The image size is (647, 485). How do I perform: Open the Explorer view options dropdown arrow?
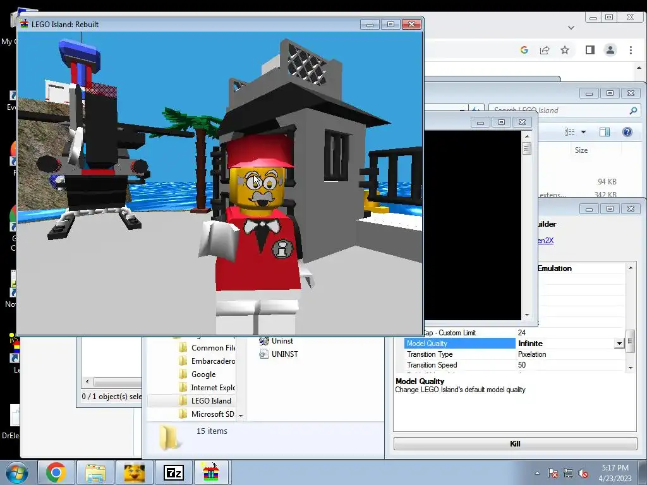pyautogui.click(x=583, y=132)
